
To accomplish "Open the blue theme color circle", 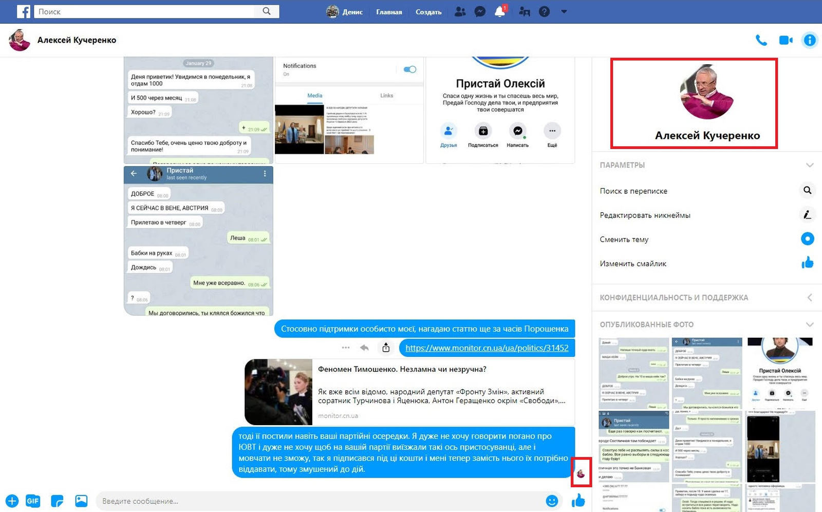I will tap(808, 239).
